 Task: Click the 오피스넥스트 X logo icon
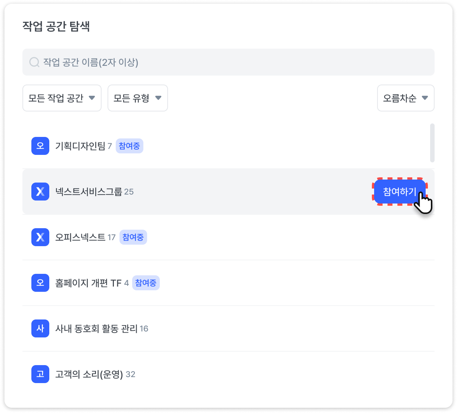click(40, 237)
